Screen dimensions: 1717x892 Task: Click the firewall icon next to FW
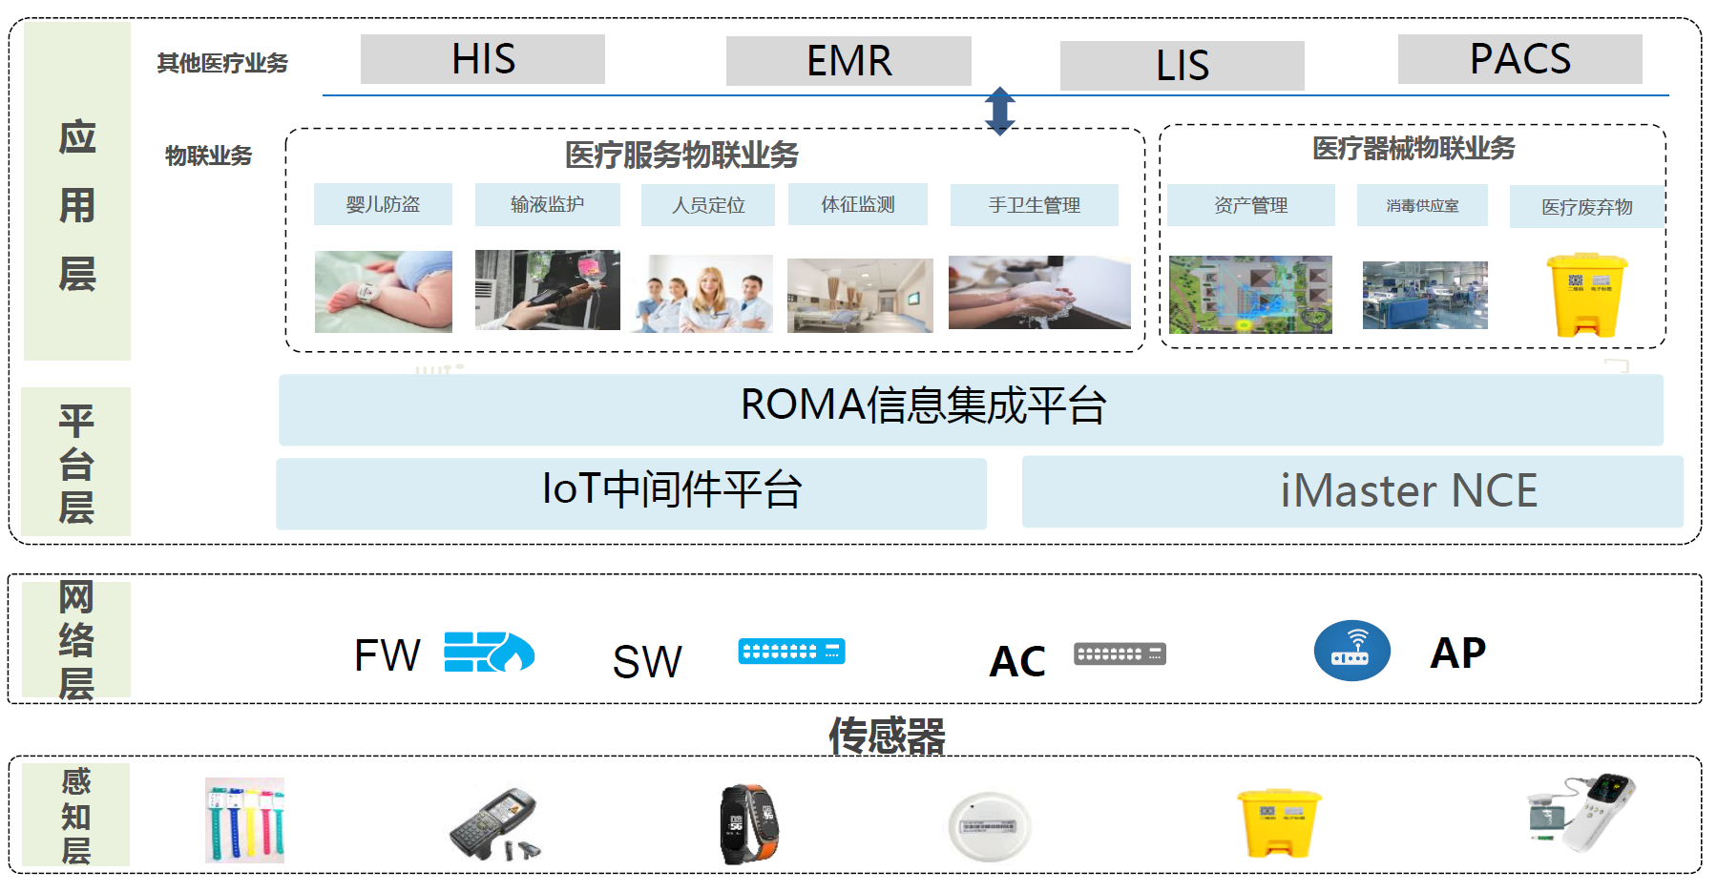pos(489,653)
